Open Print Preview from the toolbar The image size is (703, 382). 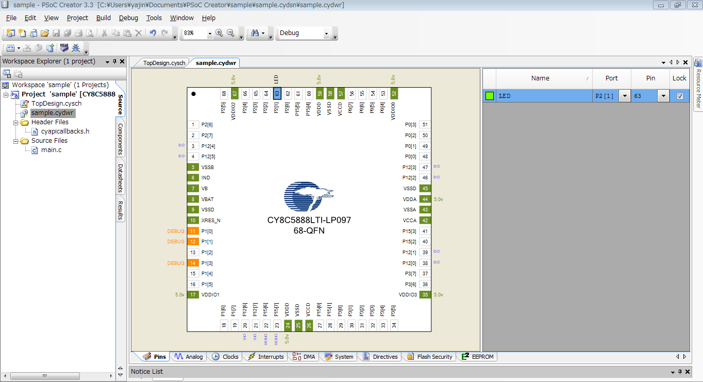[x=90, y=33]
